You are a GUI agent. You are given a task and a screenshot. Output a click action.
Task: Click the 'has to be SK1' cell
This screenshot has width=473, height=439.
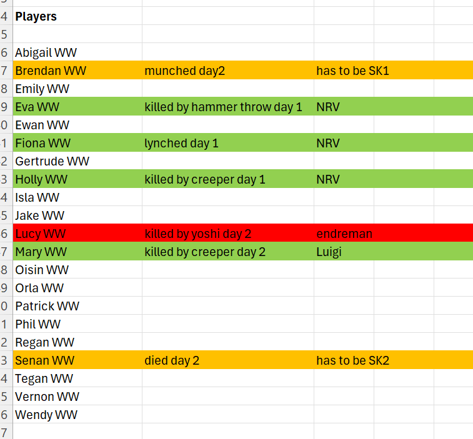tap(344, 70)
